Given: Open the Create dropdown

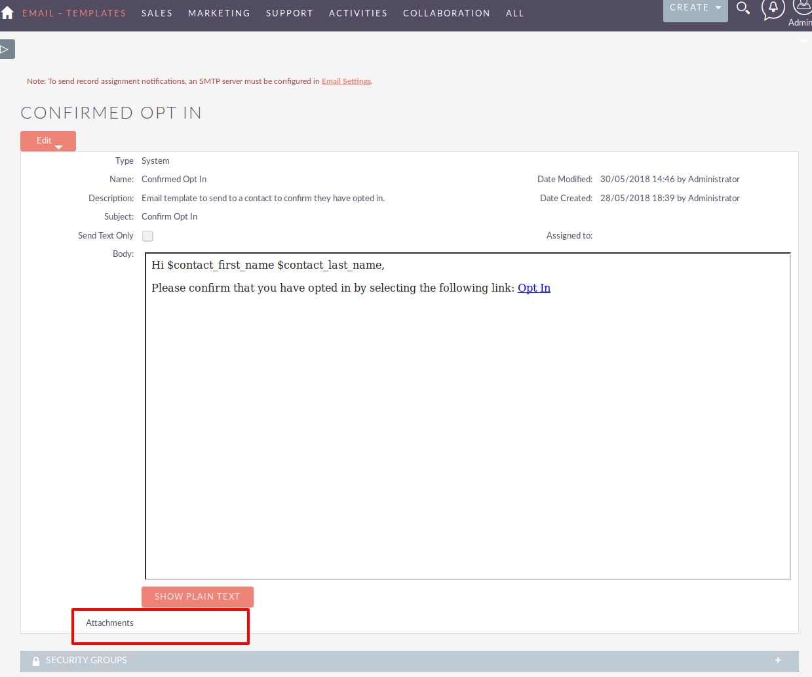Looking at the screenshot, I should pos(695,8).
